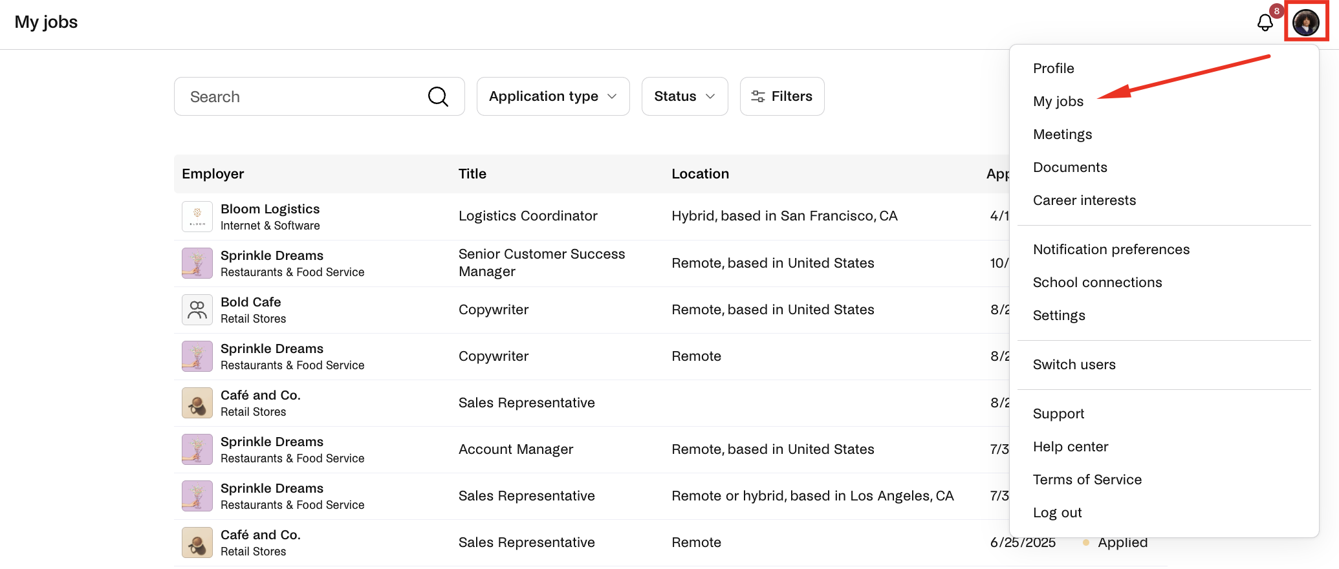This screenshot has width=1339, height=569.
Task: Open Settings from the menu
Action: pos(1059,316)
